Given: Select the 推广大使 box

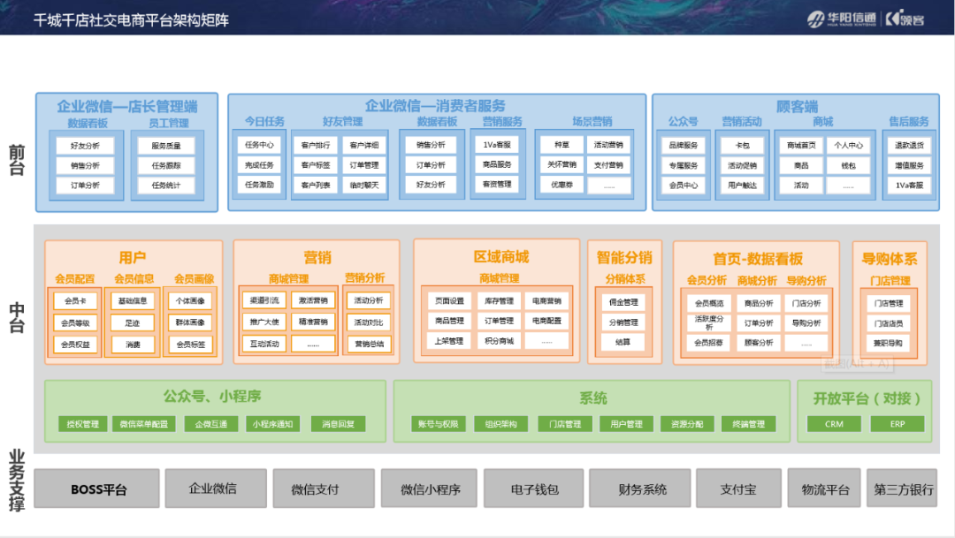Looking at the screenshot, I should 264,322.
